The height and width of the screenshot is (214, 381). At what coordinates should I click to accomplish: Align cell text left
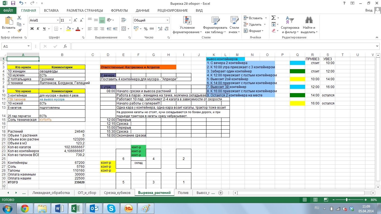tap(90, 29)
